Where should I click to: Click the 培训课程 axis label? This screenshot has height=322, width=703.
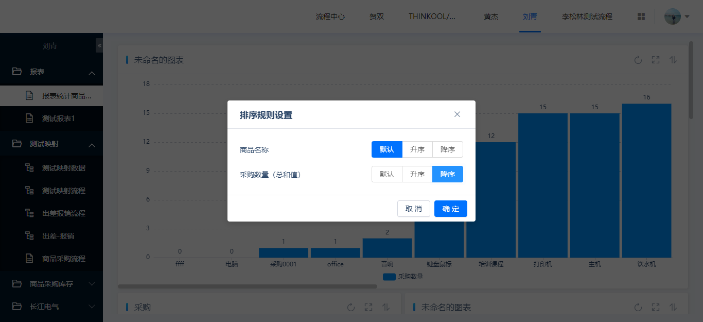click(491, 264)
